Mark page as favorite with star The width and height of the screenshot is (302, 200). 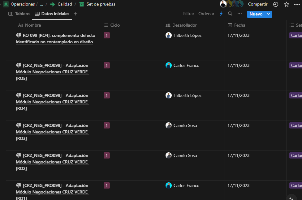tap(287, 4)
